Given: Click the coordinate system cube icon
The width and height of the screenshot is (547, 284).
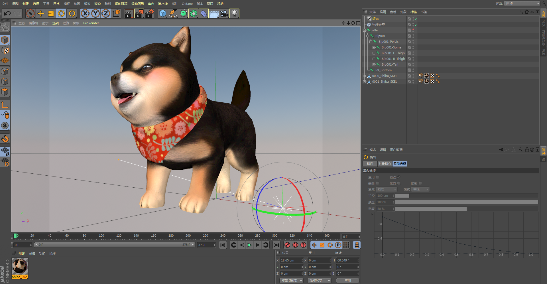Looking at the screenshot, I should click(x=116, y=13).
